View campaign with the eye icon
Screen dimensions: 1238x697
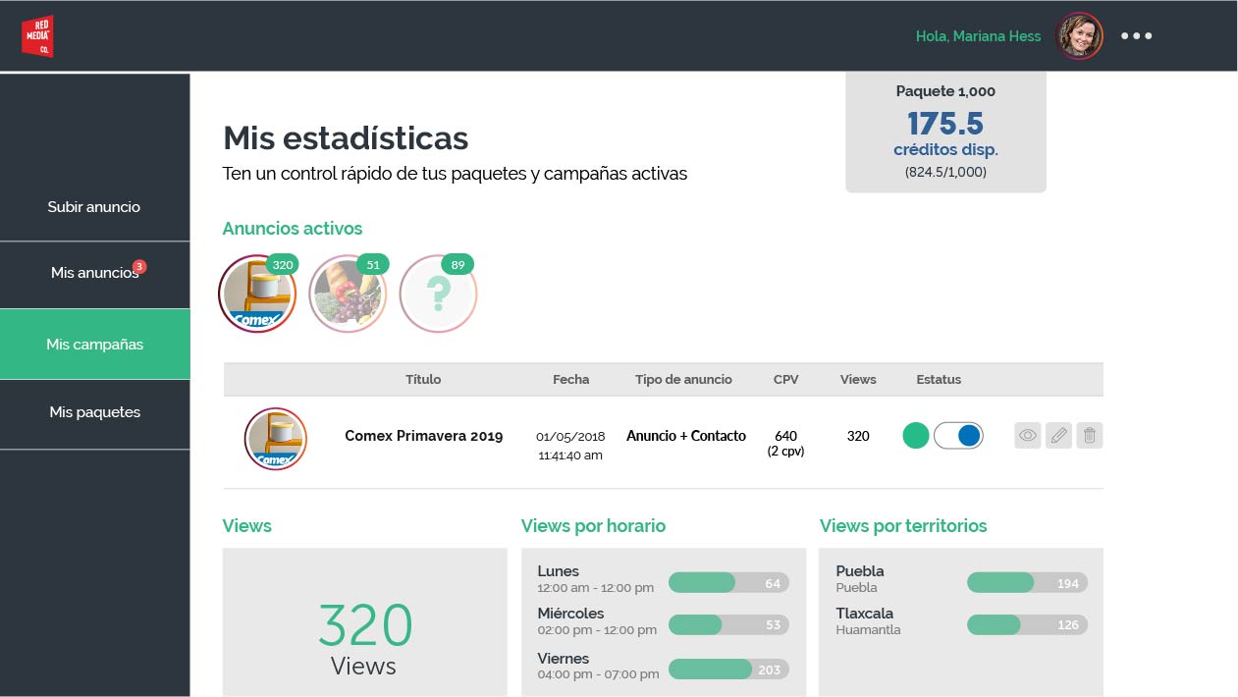point(1027,436)
